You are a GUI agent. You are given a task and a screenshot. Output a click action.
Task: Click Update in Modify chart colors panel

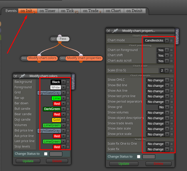28,161
